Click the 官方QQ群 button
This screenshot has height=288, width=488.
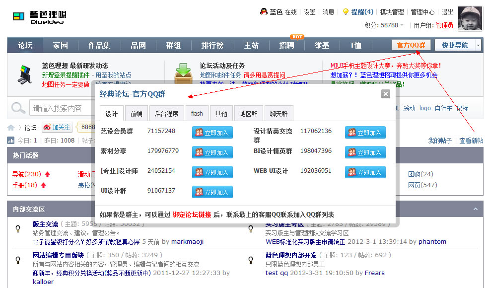click(x=411, y=46)
